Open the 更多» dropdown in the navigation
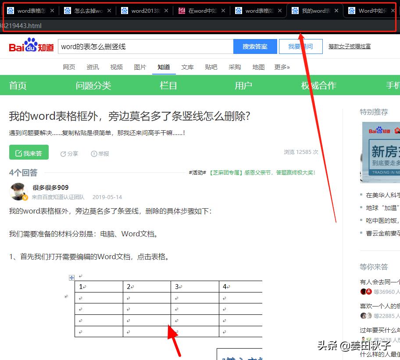Image resolution: width=400 pixels, height=360 pixels. (282, 67)
